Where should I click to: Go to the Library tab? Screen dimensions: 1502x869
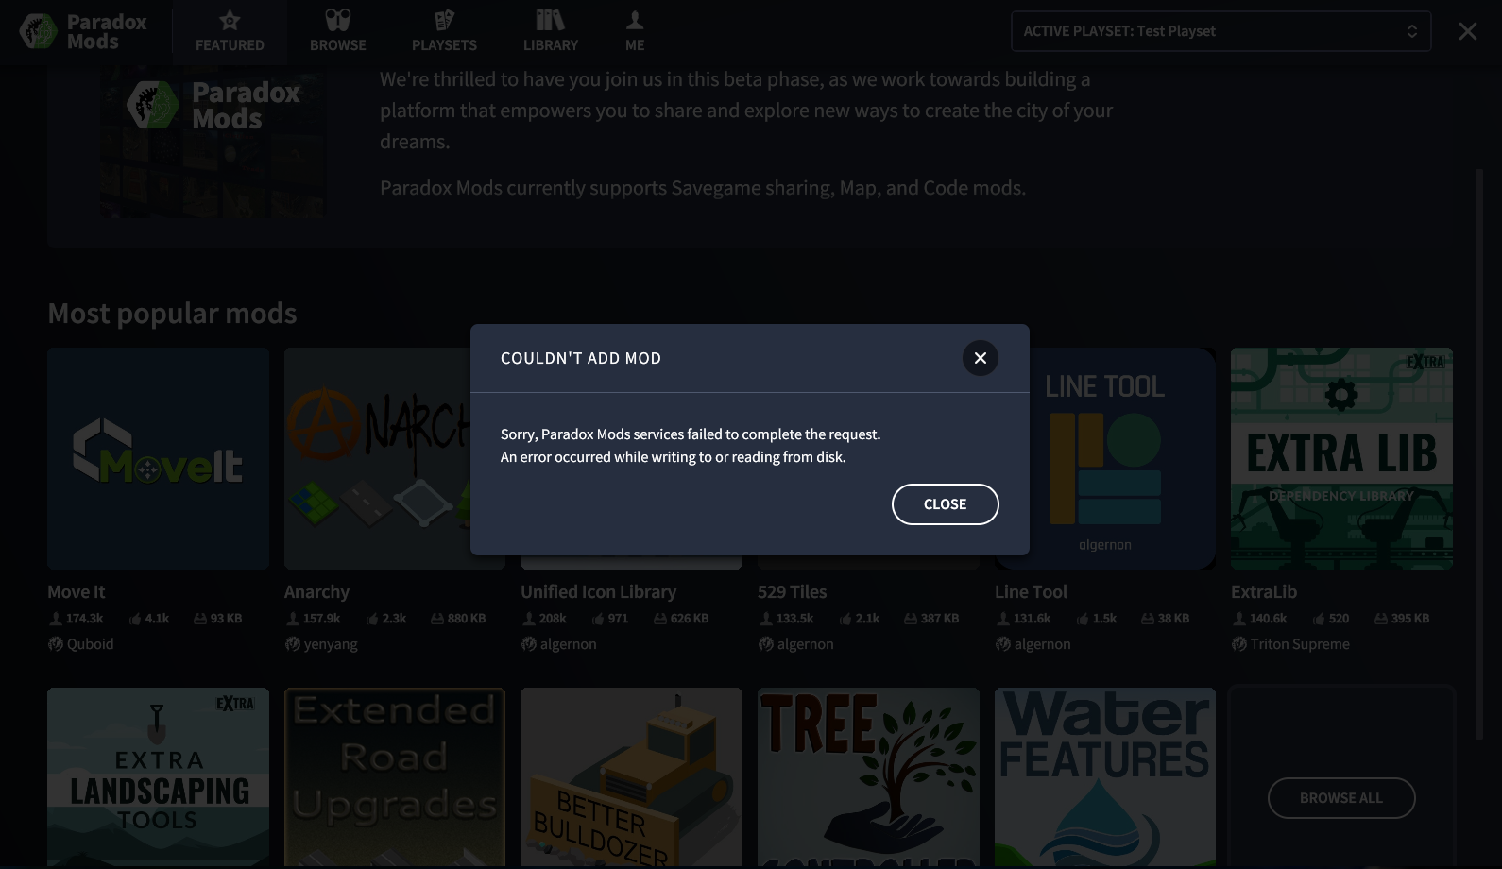[551, 32]
